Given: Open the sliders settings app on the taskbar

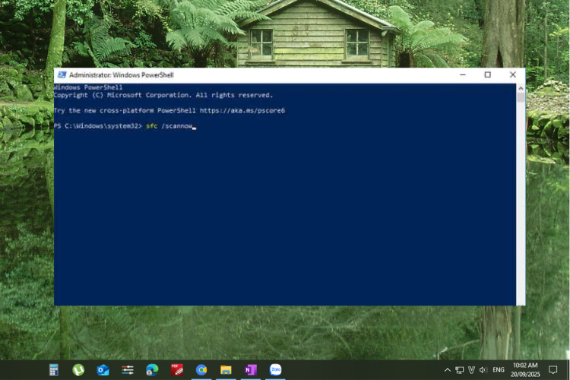Looking at the screenshot, I should (x=128, y=370).
